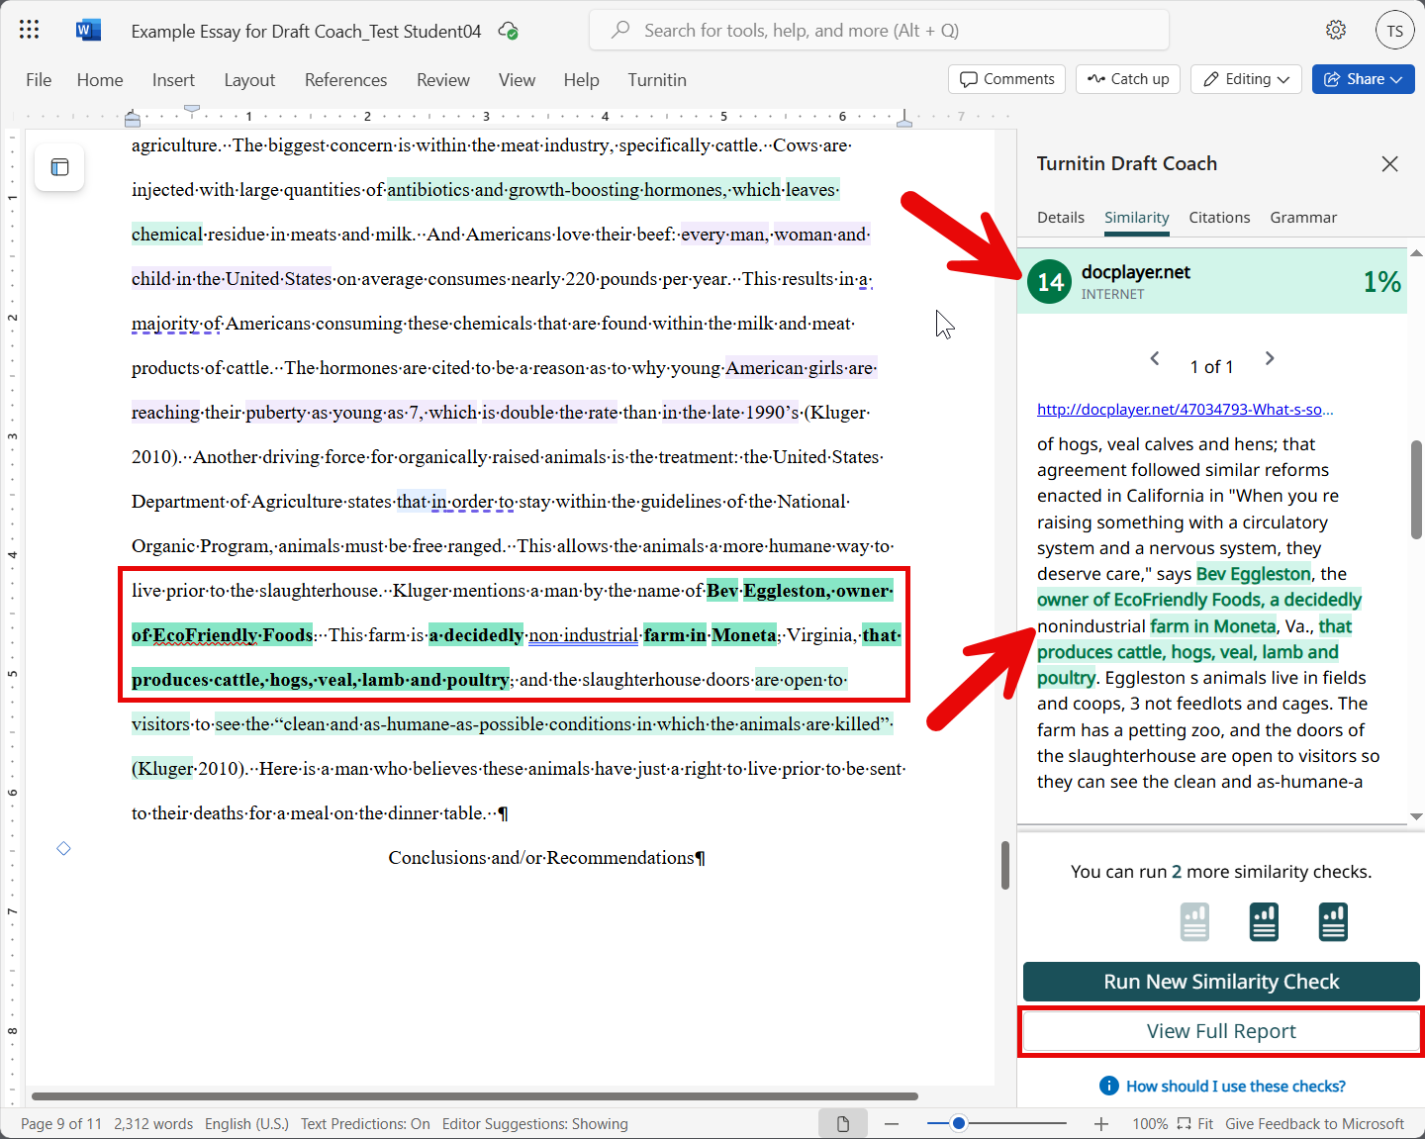1425x1139 pixels.
Task: Click the third similarity check report icon
Action: (1333, 921)
